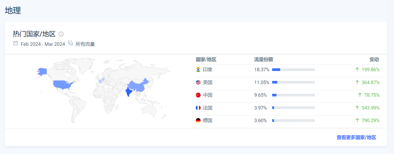Viewport: 394px width, 154px height.
Task: Click India's traffic share progress bar
Action: pos(294,70)
